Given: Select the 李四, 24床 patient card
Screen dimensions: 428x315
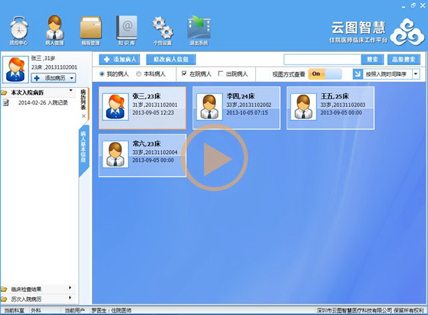Looking at the screenshot, I should coord(237,108).
